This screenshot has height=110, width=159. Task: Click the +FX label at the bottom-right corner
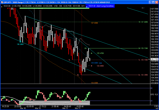pos(157,108)
